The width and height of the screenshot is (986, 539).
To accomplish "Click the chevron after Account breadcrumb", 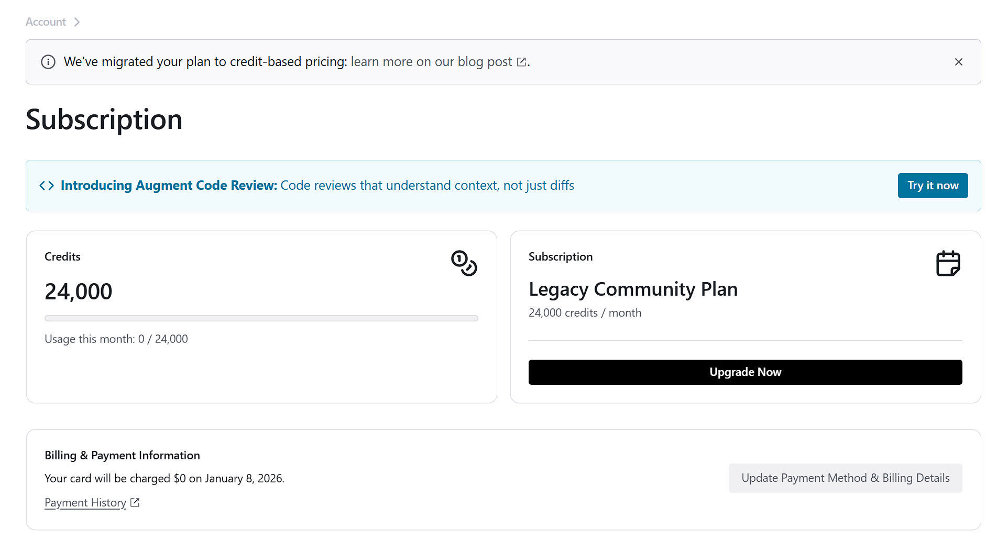I will tap(77, 22).
